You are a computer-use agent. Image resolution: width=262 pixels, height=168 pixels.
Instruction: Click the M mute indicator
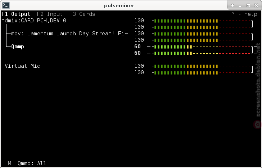9,163
